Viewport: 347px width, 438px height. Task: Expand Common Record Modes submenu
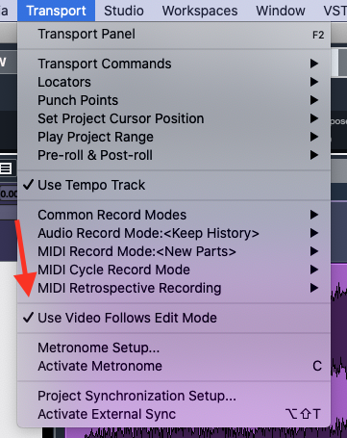(174, 215)
